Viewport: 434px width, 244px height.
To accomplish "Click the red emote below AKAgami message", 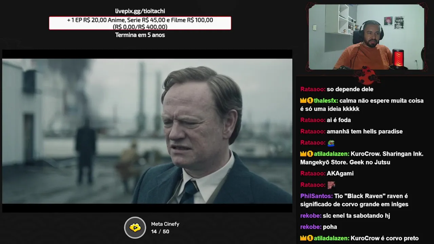I will pyautogui.click(x=331, y=185).
